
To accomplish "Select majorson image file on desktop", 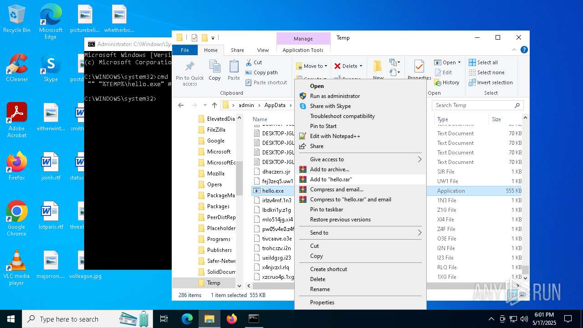I will pyautogui.click(x=51, y=265).
